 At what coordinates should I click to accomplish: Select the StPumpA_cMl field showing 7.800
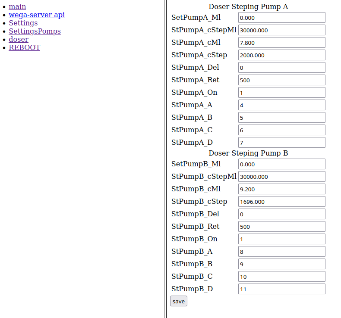pyautogui.click(x=281, y=43)
